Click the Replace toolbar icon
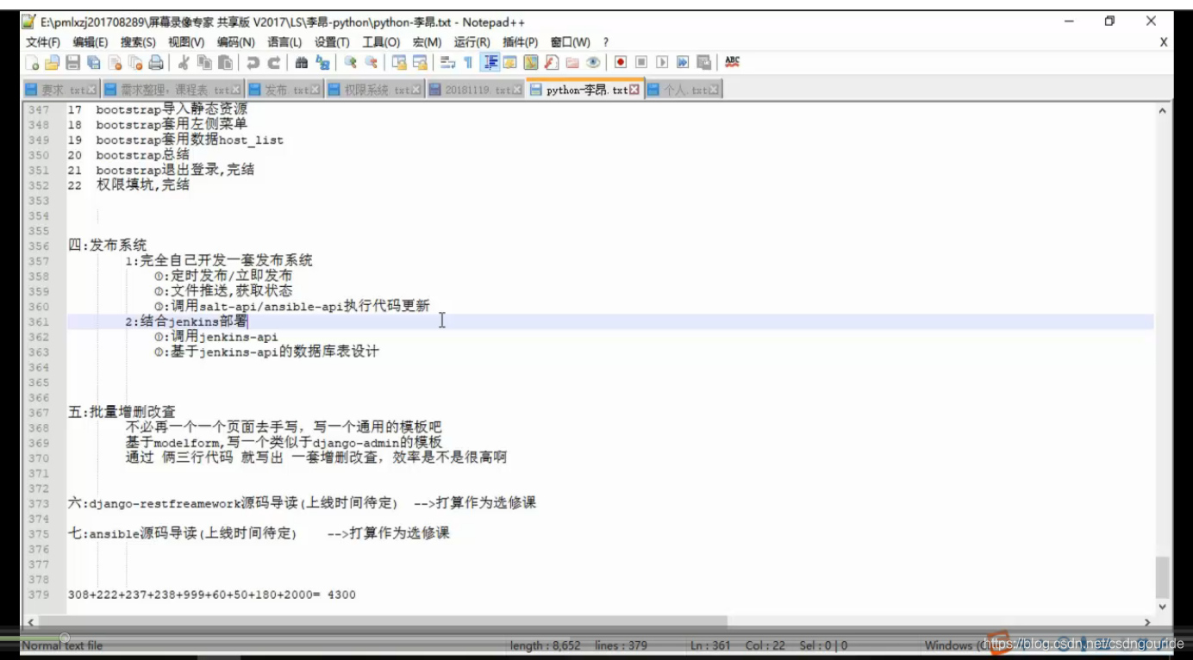This screenshot has height=660, width=1193. point(322,62)
